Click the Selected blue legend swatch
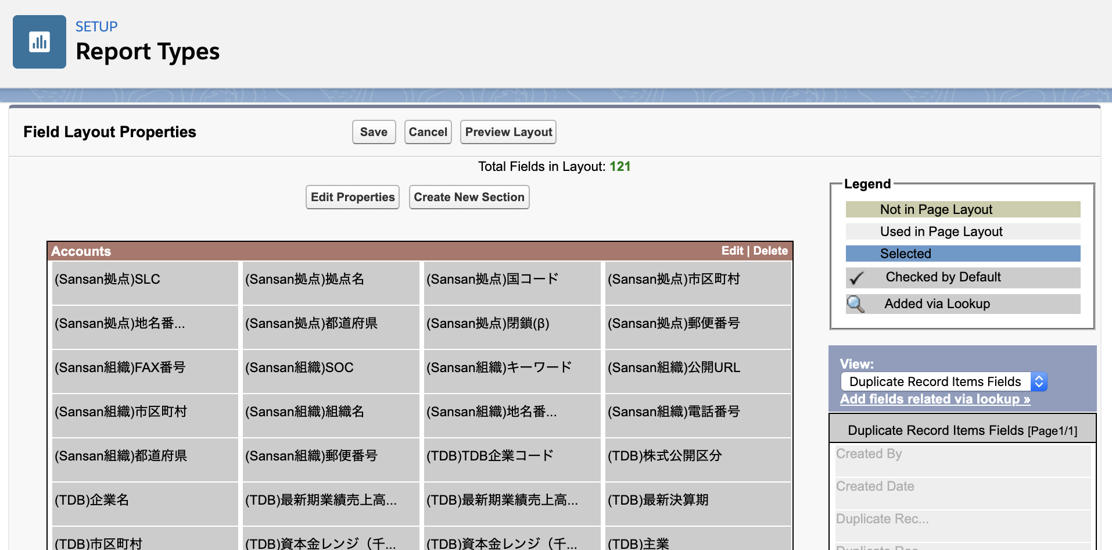The height and width of the screenshot is (550, 1112). point(963,253)
